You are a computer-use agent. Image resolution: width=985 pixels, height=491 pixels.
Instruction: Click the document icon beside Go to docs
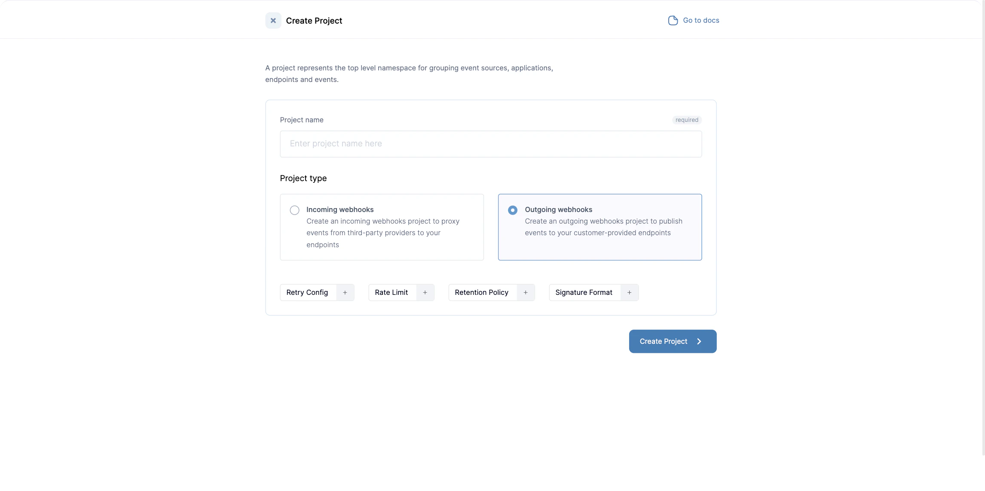(x=673, y=20)
